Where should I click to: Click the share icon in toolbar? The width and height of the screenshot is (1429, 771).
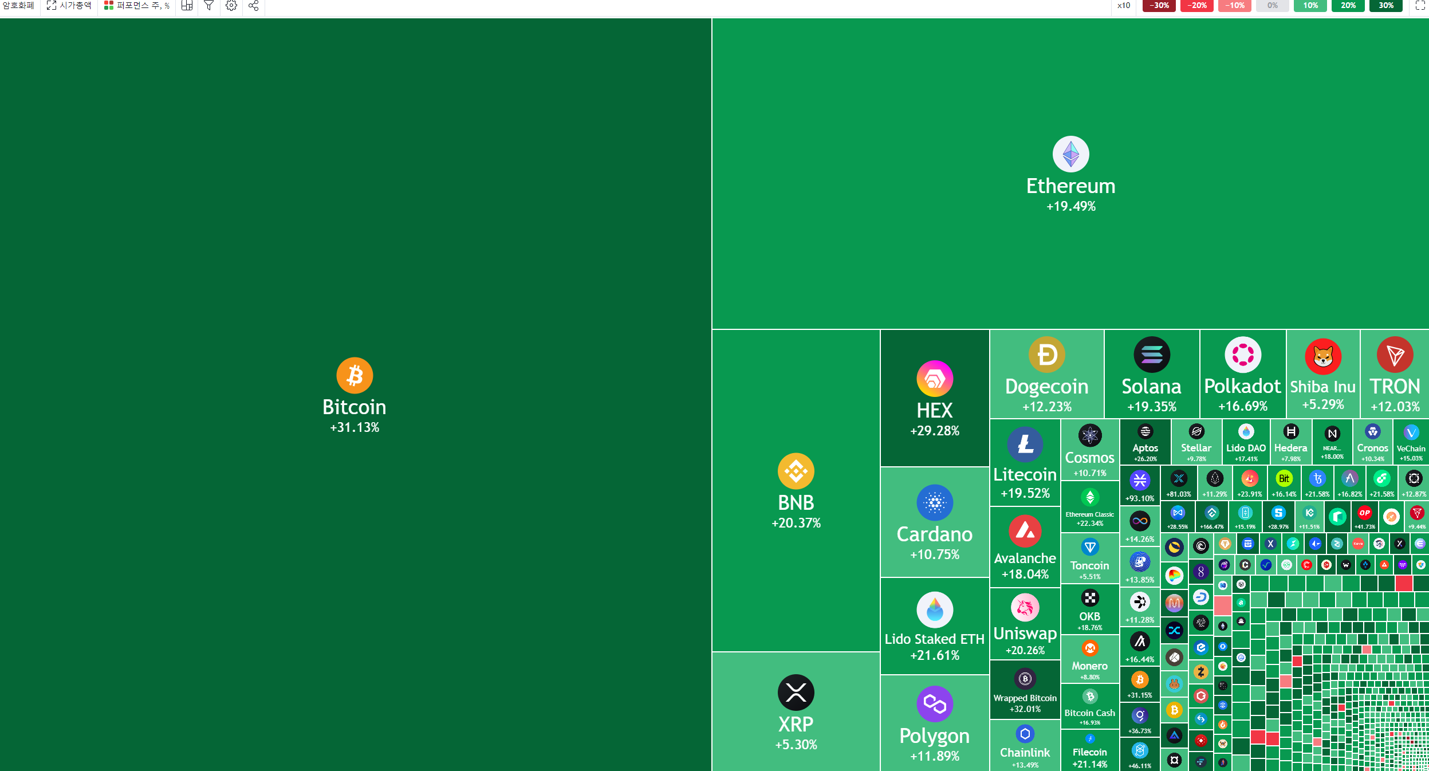(254, 6)
